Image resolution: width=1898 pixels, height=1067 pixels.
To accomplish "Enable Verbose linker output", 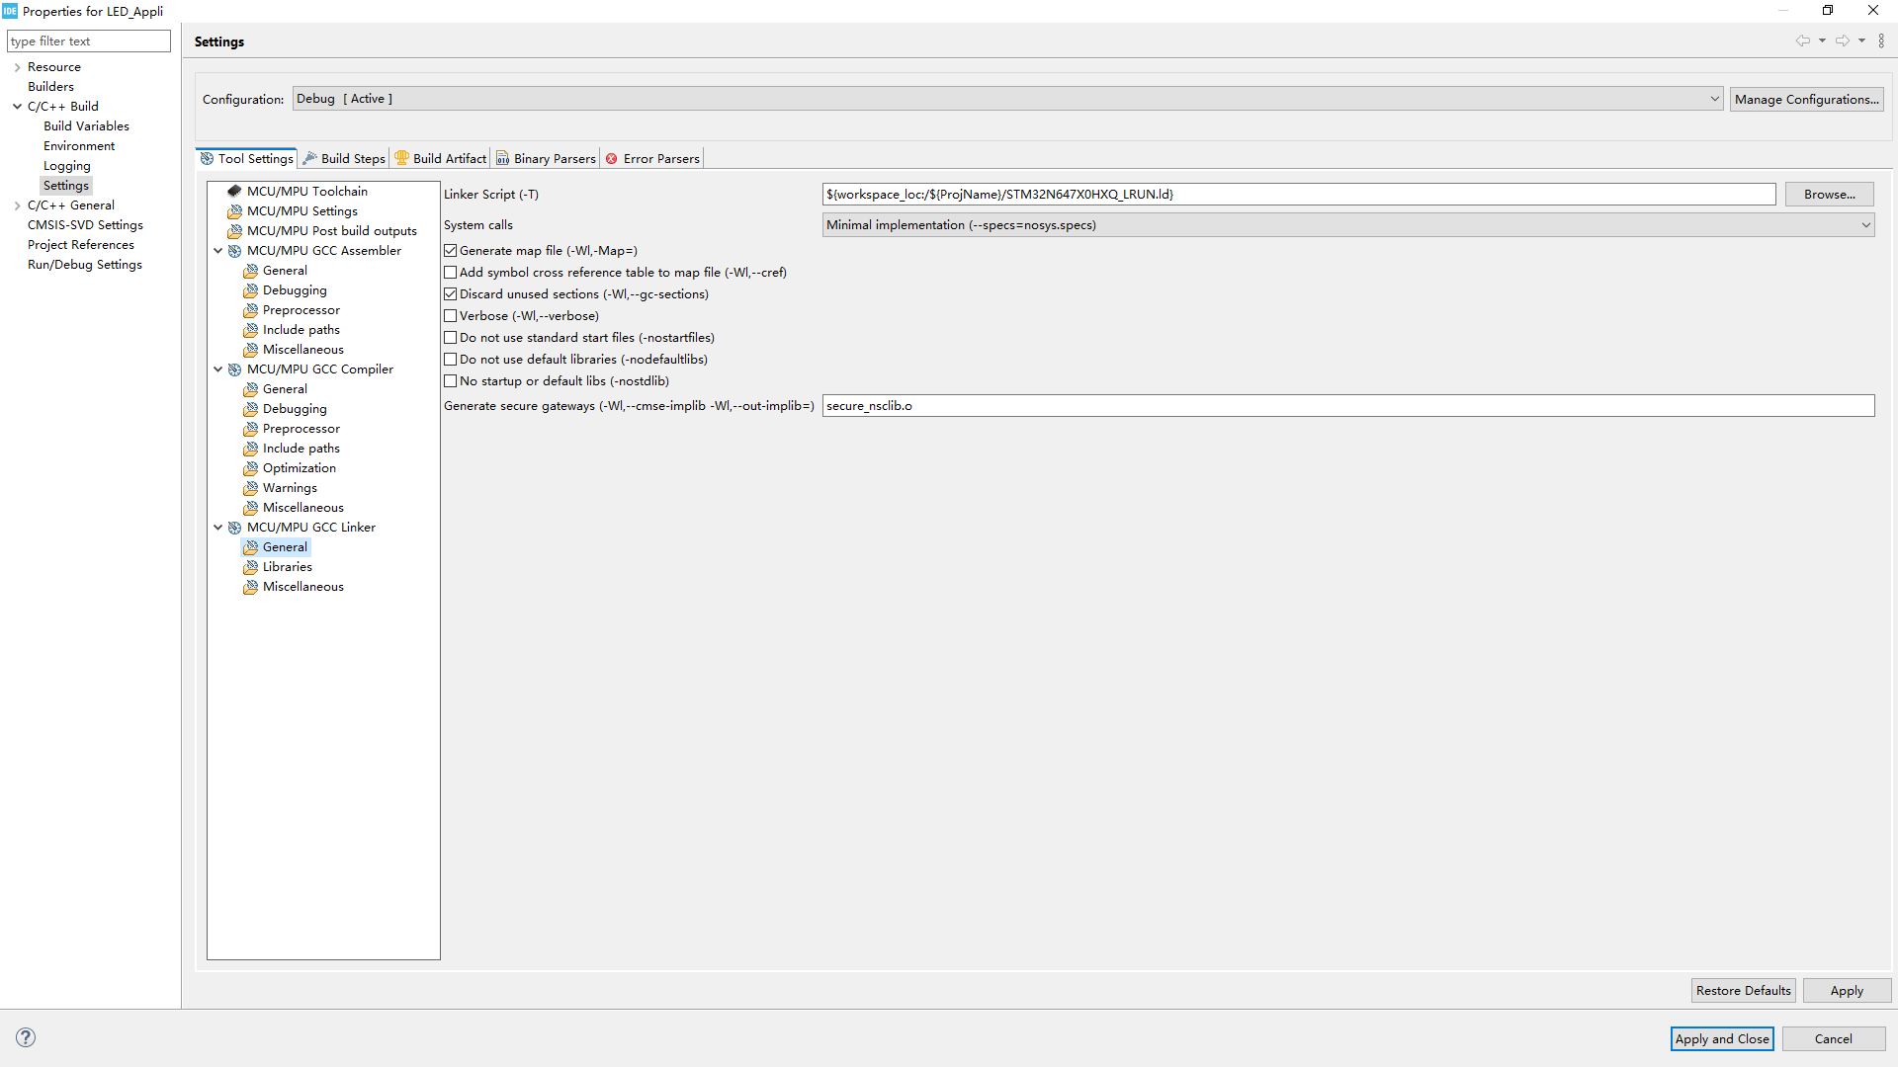I will pyautogui.click(x=451, y=316).
